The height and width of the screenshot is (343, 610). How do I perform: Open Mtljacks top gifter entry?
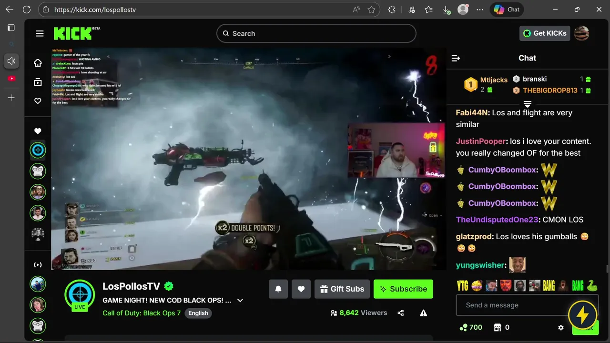[x=486, y=84]
